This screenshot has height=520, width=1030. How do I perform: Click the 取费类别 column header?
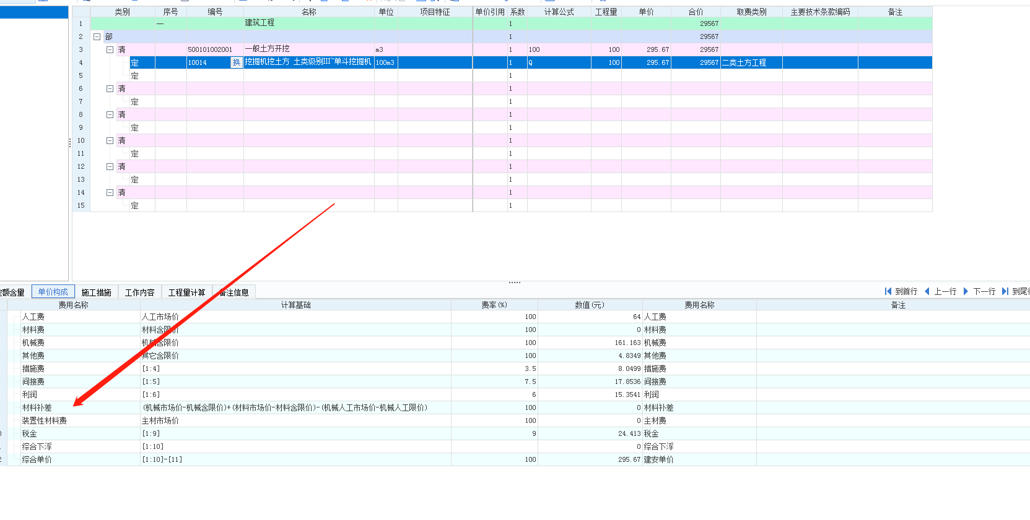pyautogui.click(x=751, y=12)
